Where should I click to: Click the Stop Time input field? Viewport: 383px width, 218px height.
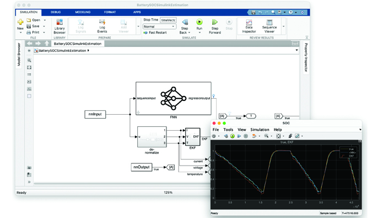[168, 20]
